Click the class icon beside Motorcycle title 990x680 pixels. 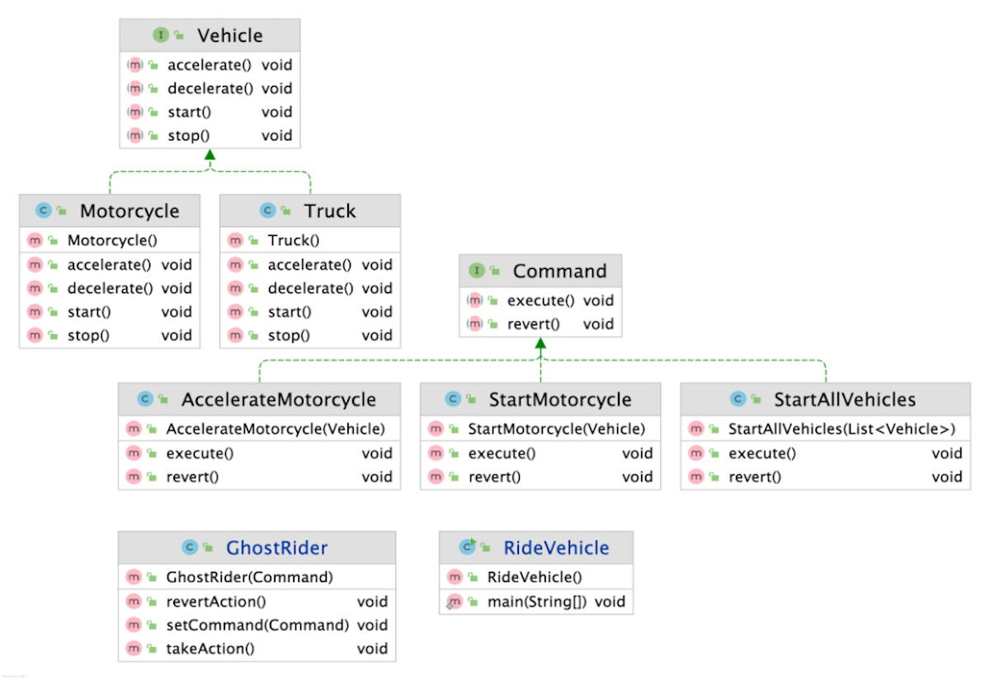pos(44,211)
